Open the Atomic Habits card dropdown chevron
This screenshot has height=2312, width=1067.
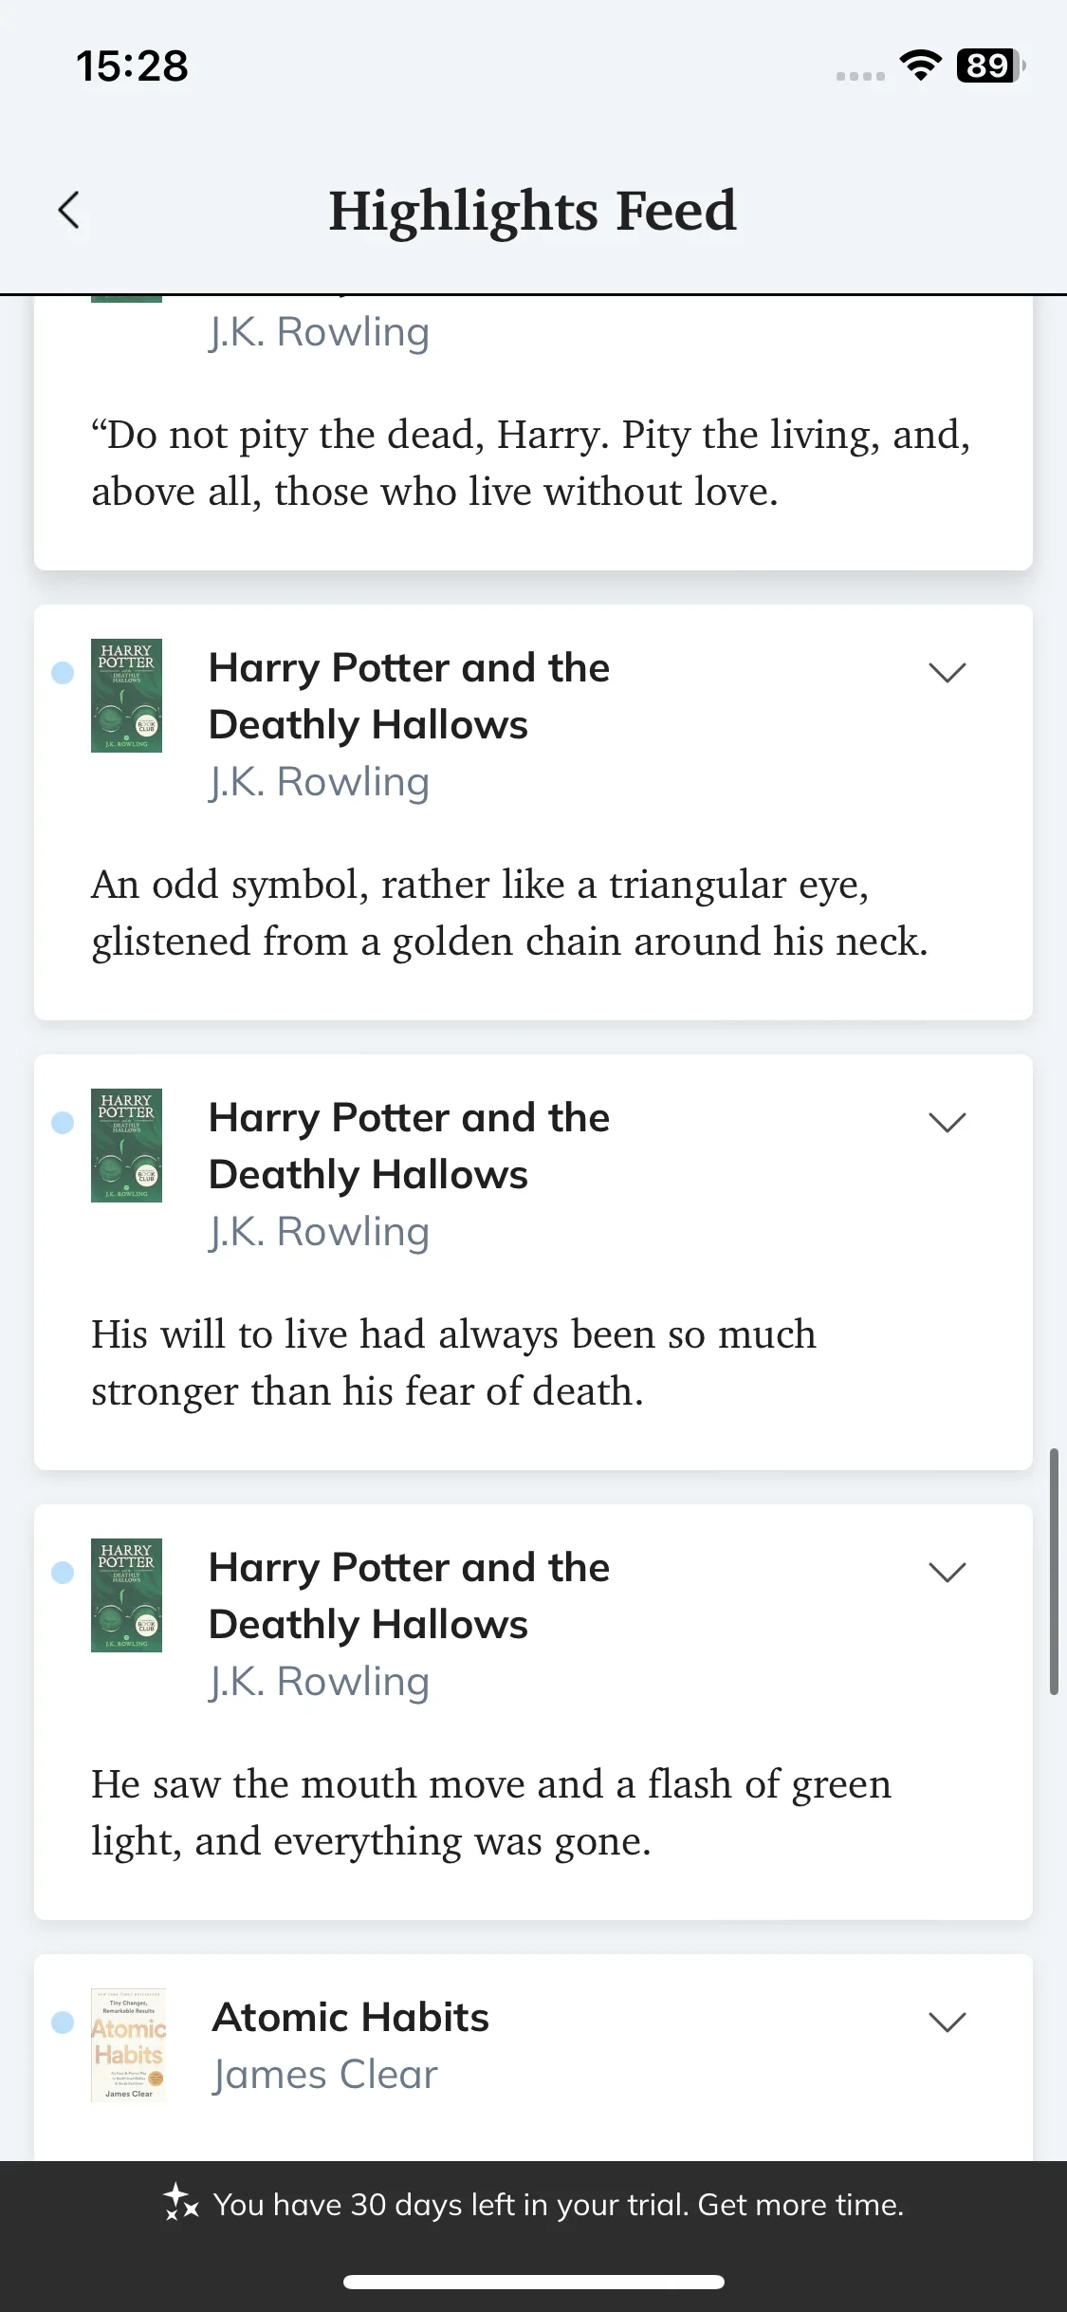[947, 2022]
